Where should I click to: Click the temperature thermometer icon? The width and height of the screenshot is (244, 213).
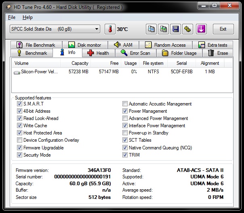pos(110,29)
